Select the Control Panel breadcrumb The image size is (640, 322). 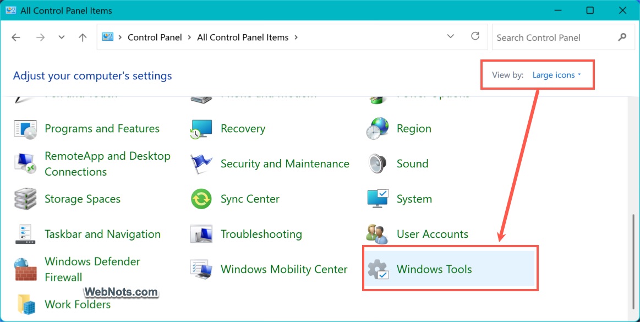coord(155,37)
